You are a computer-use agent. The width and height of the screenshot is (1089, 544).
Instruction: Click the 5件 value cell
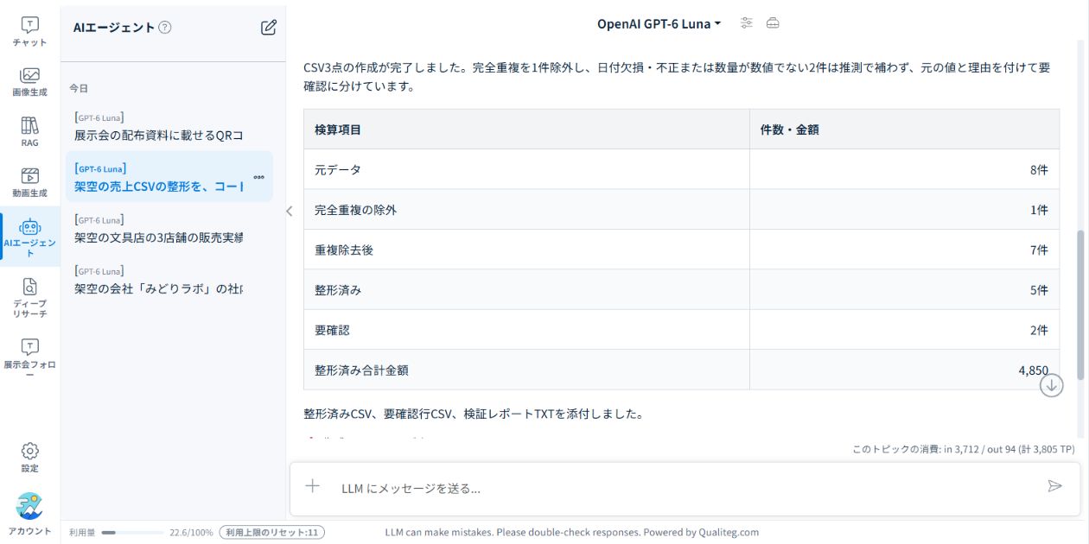click(x=904, y=290)
